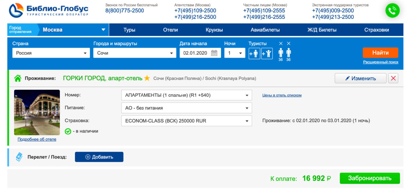Open Подробнее об отеле link
408x191 pixels.
pos(37,139)
